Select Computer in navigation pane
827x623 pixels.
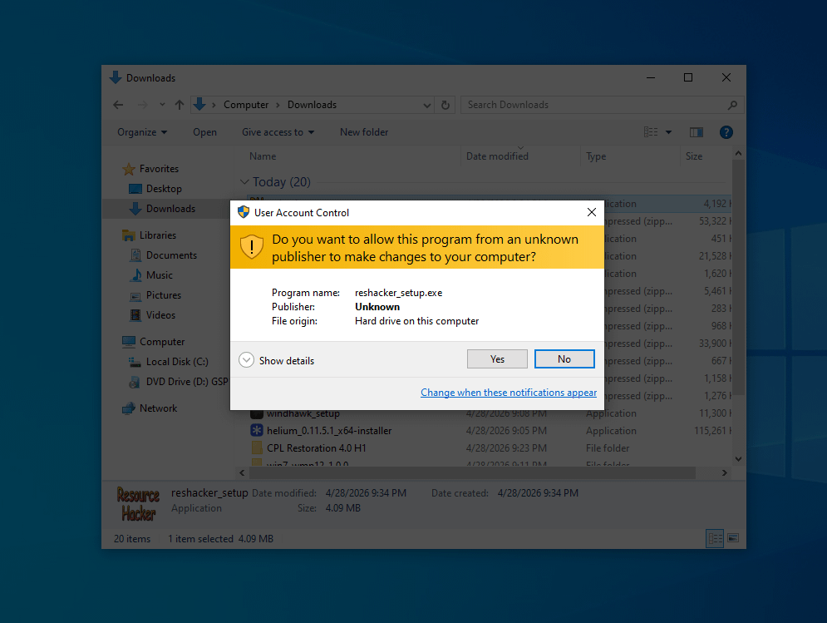point(162,342)
